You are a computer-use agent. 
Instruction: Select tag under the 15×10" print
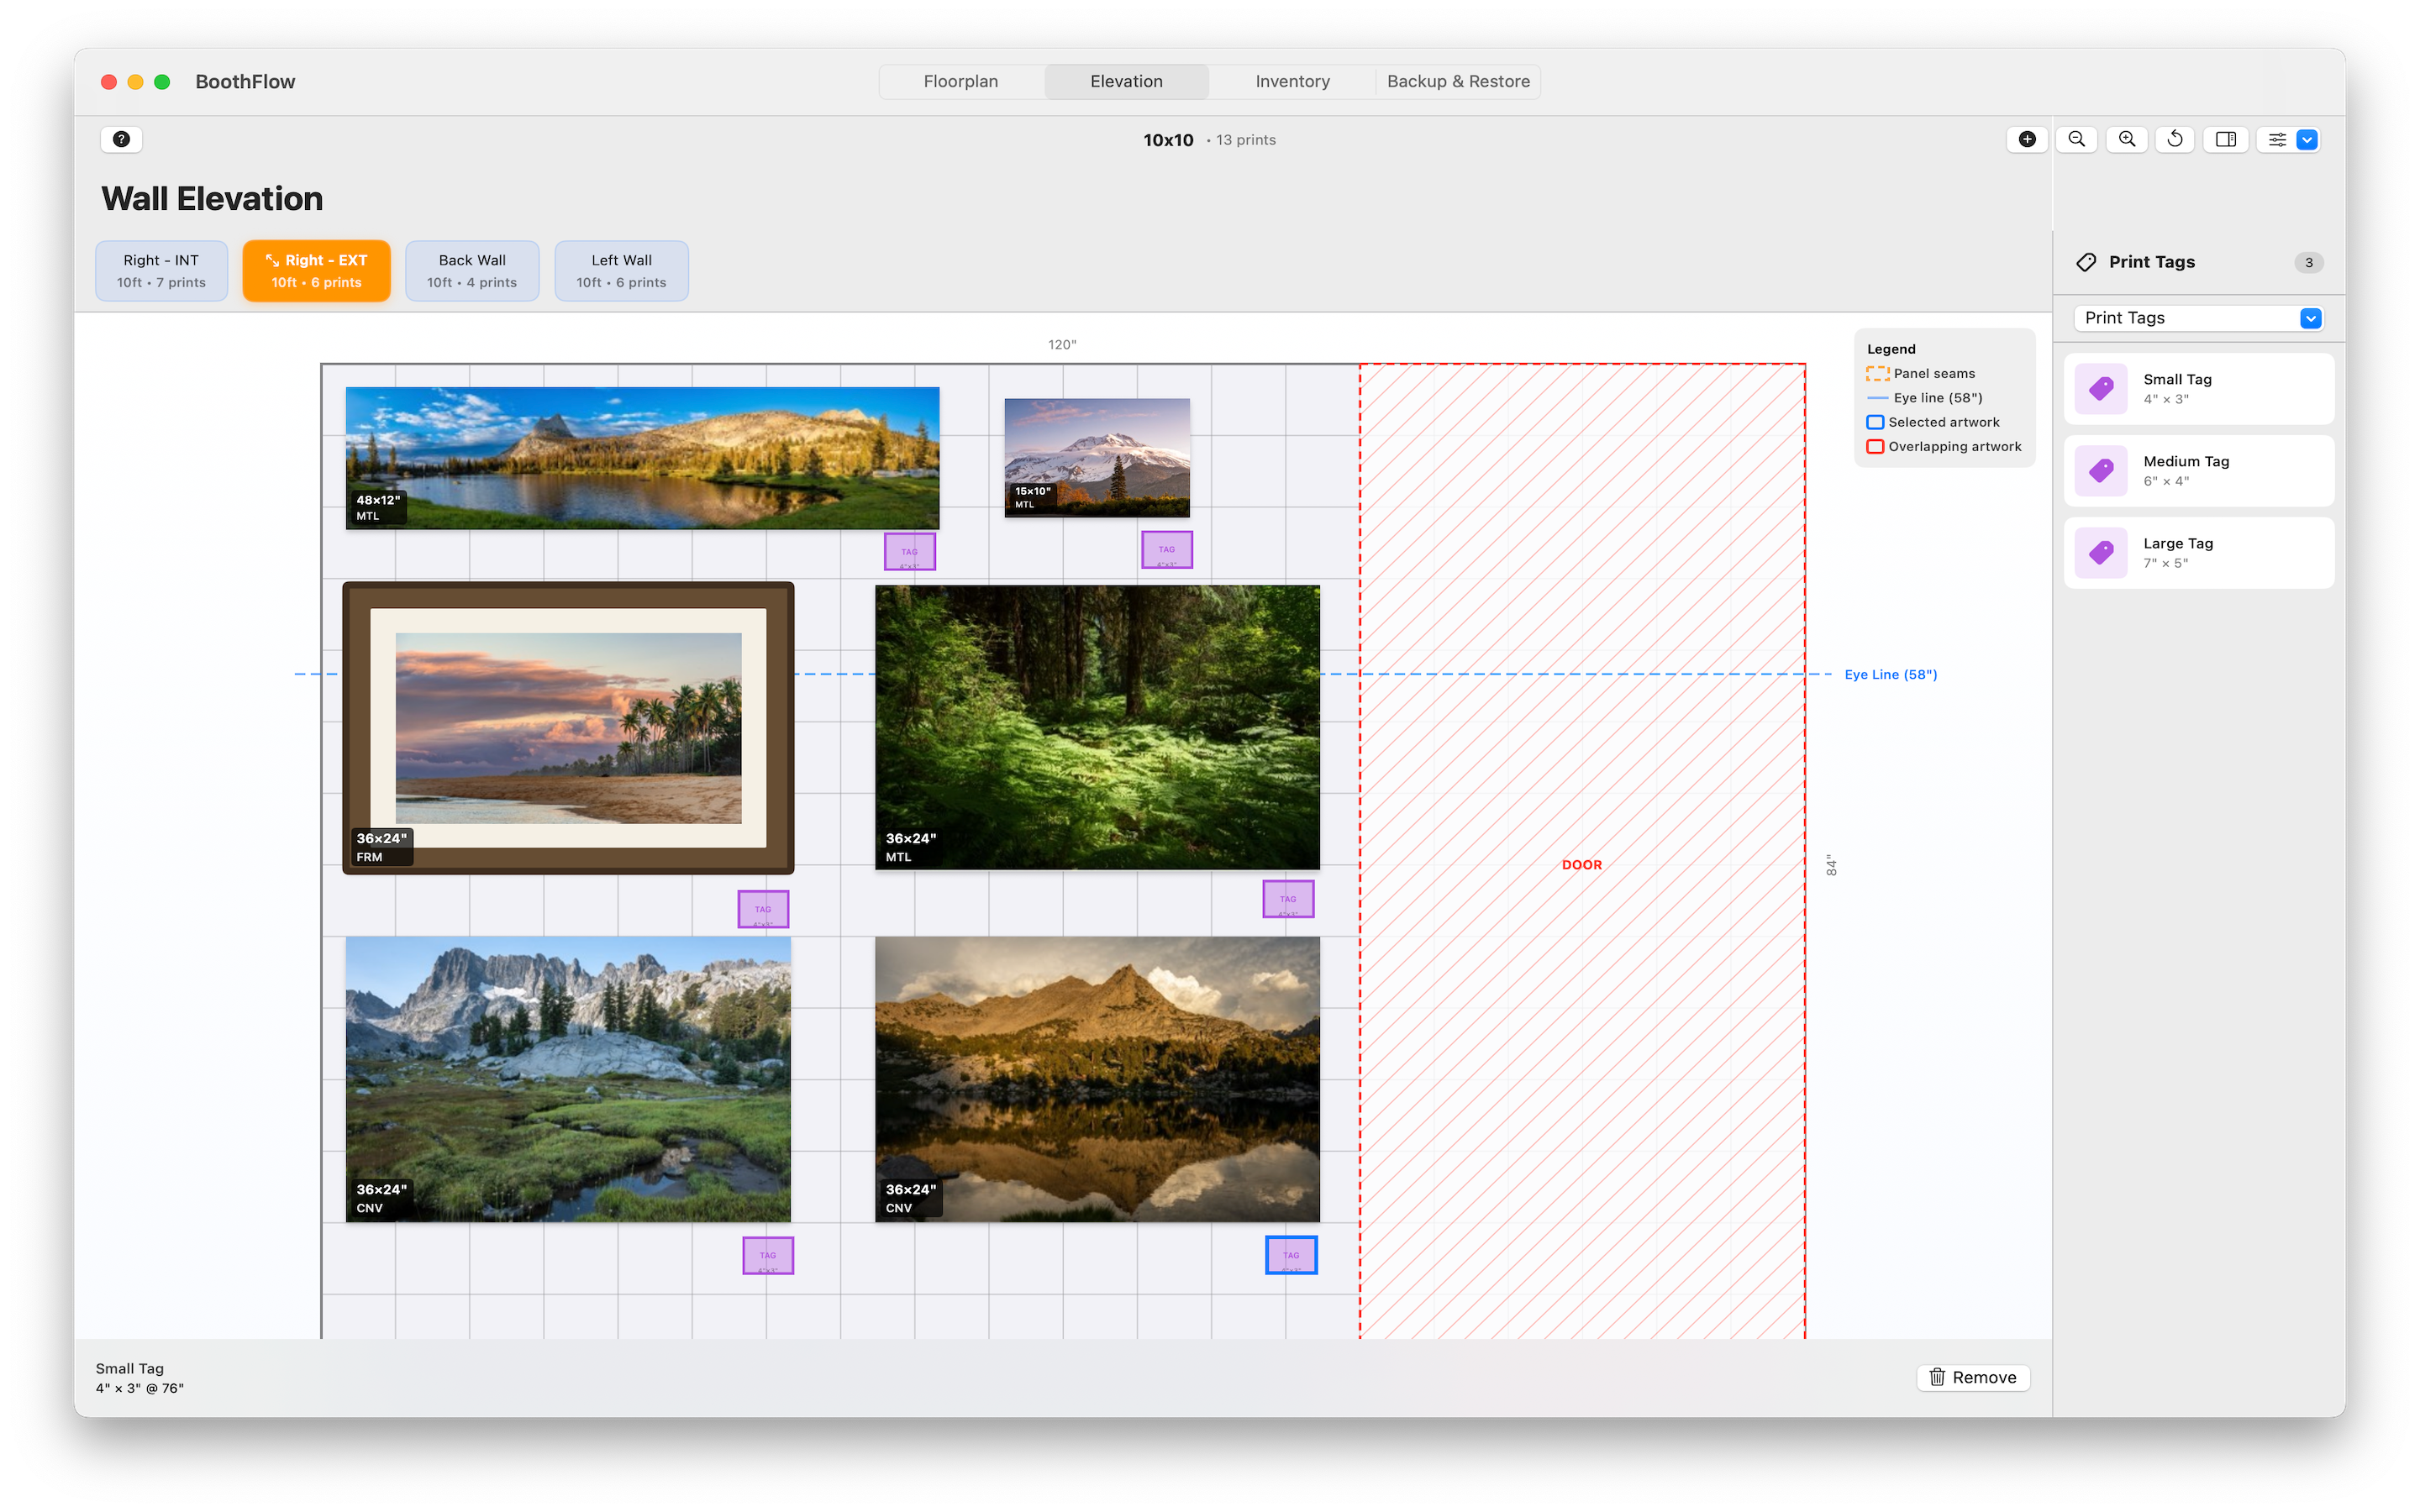pyautogui.click(x=1166, y=549)
